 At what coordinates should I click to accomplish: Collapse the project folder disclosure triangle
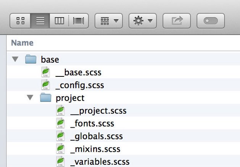30,97
